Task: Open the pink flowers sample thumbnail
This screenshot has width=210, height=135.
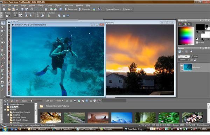Action: 192,118
